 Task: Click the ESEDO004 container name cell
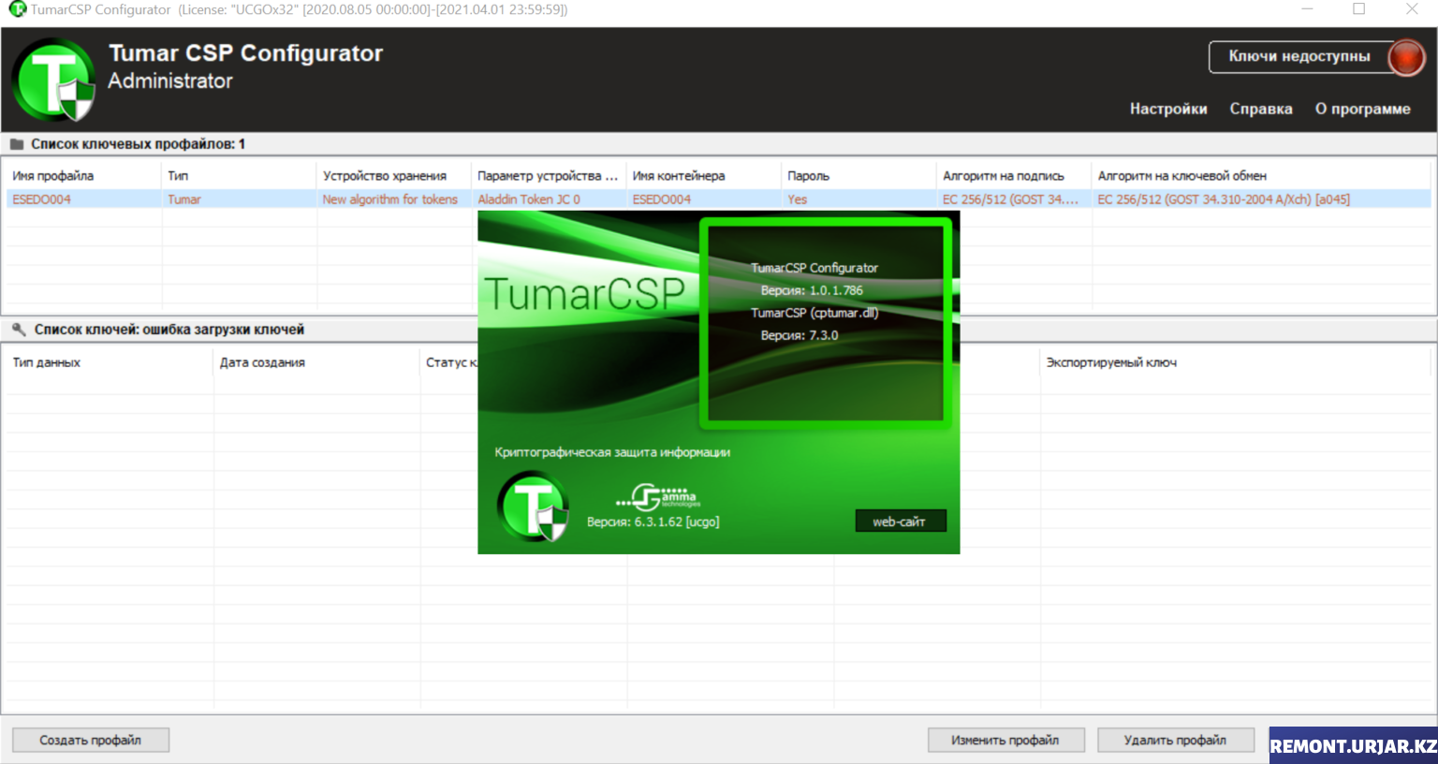(x=662, y=199)
